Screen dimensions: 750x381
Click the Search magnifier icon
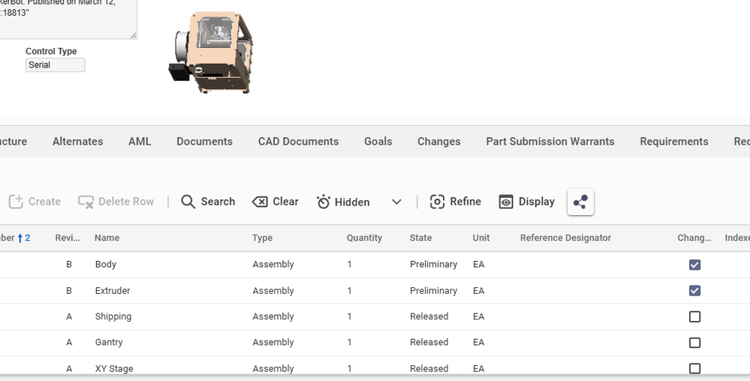[x=188, y=202]
